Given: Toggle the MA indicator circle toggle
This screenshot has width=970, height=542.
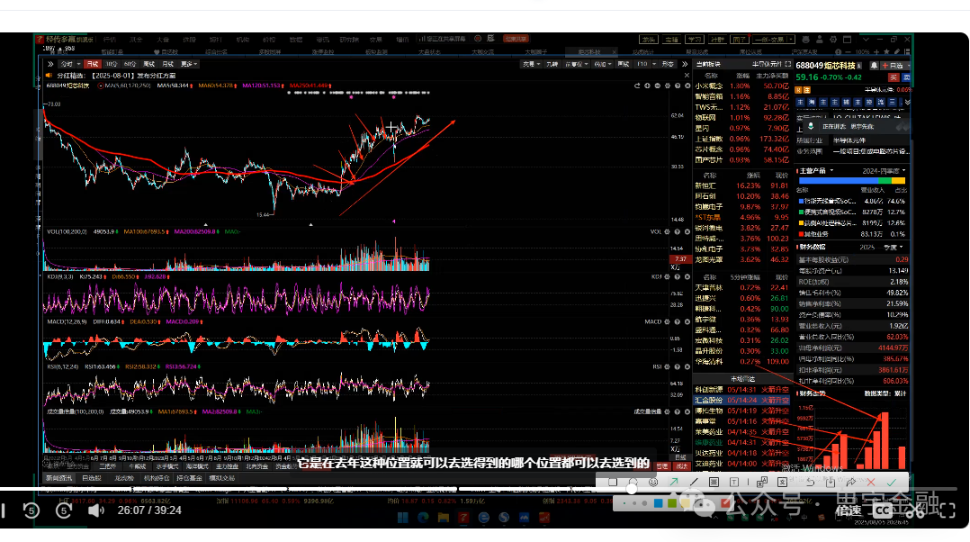Looking at the screenshot, I should pyautogui.click(x=101, y=86).
